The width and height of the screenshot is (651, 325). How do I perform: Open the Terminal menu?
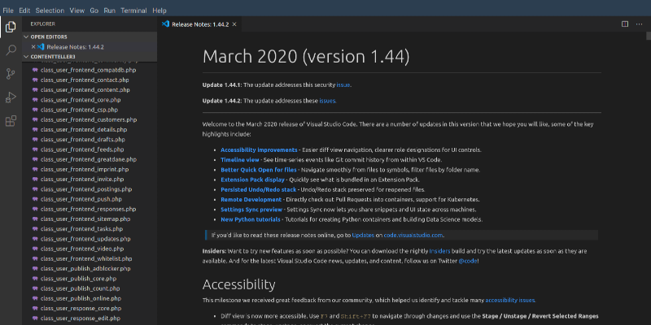click(x=133, y=11)
